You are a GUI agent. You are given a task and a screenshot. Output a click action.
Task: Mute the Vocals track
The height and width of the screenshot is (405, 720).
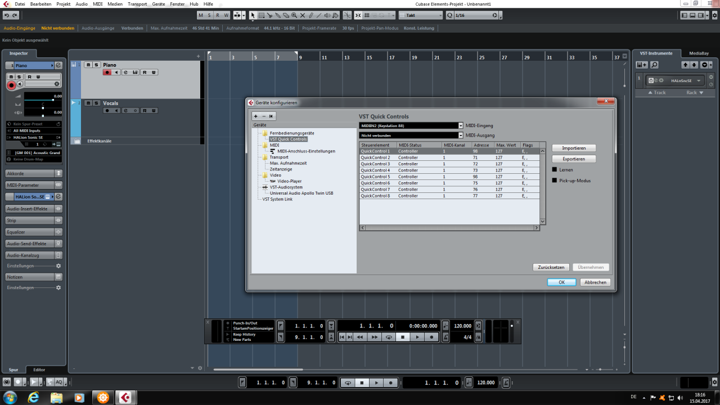point(88,103)
